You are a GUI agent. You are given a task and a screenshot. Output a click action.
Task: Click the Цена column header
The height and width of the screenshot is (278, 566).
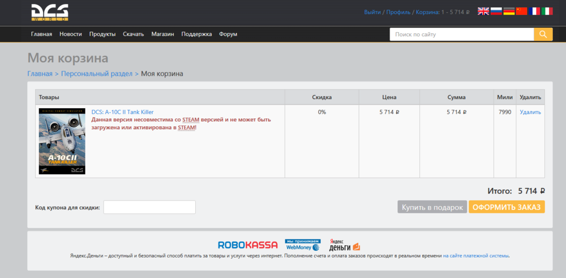click(389, 97)
